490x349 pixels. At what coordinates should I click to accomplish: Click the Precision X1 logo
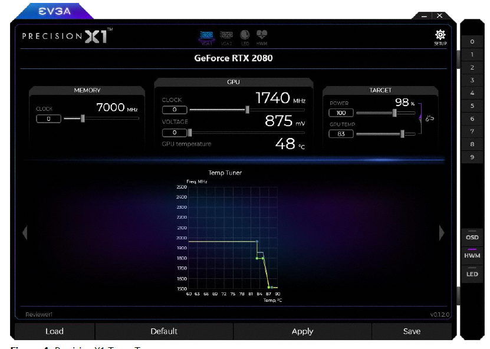point(67,35)
